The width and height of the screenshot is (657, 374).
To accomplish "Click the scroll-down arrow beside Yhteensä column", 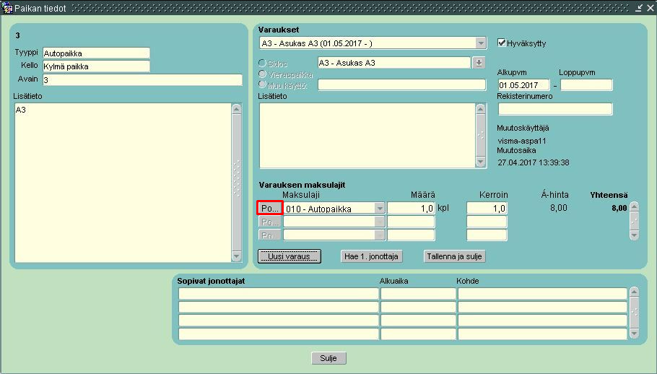I will pos(634,236).
